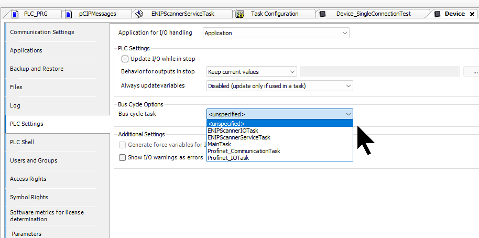Click the Bus Cycle Options group title
Image resolution: width=479 pixels, height=238 pixels.
pos(140,104)
